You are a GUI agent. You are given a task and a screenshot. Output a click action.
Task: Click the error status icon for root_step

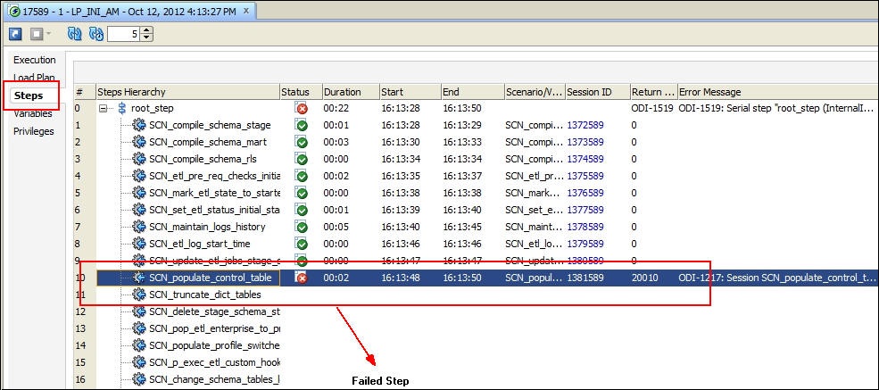(x=302, y=108)
